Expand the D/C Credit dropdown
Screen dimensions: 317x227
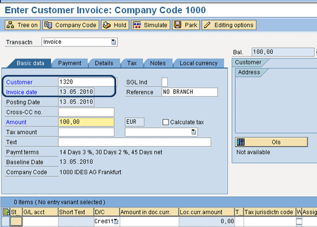coord(116,222)
